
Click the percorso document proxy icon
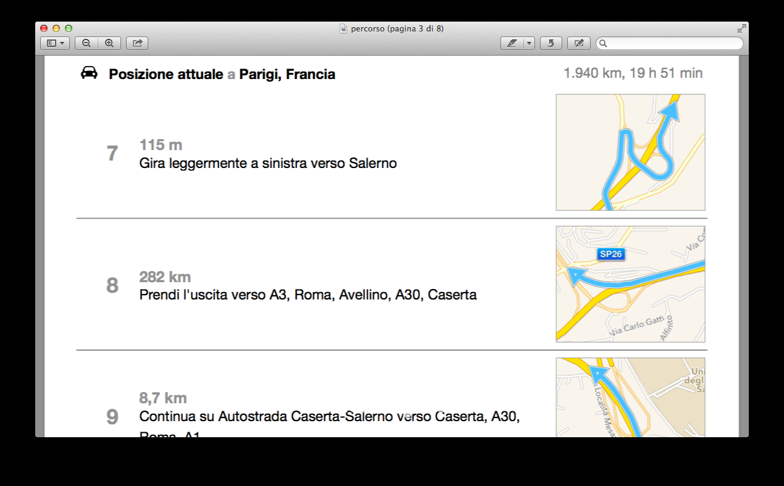tap(344, 28)
